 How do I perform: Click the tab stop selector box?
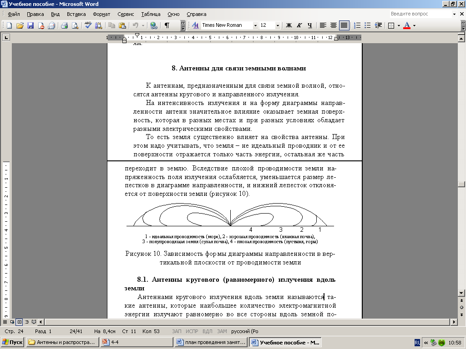6,37
